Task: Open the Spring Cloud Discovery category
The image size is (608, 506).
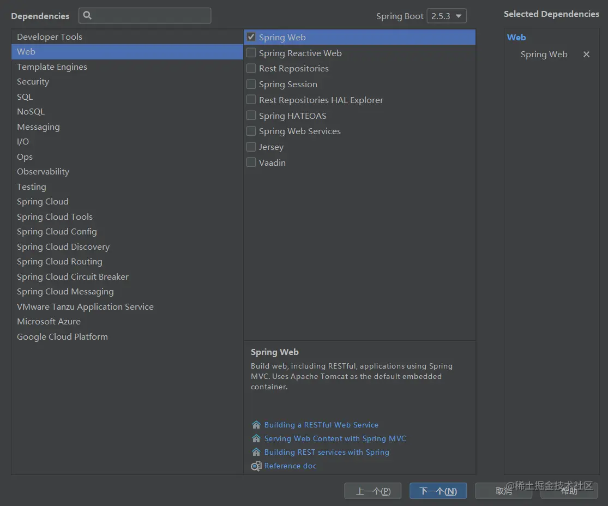Action: 127,246
